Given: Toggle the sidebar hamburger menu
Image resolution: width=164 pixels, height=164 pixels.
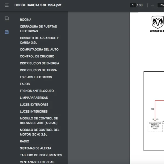Looking at the screenshot, I should coord(7,5).
